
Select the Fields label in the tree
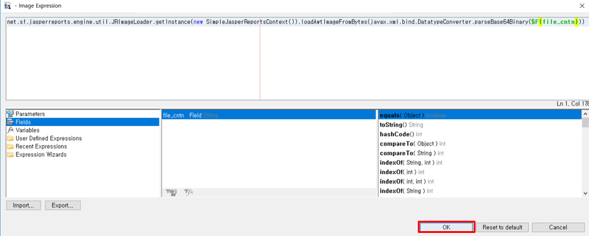click(x=23, y=122)
